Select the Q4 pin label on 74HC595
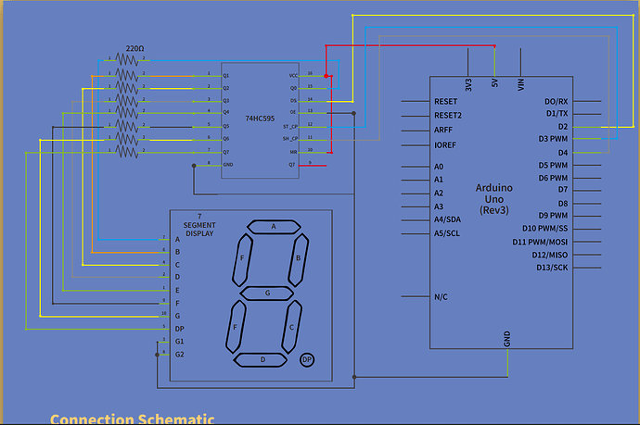Viewport: 640px width, 425px height. click(225, 112)
